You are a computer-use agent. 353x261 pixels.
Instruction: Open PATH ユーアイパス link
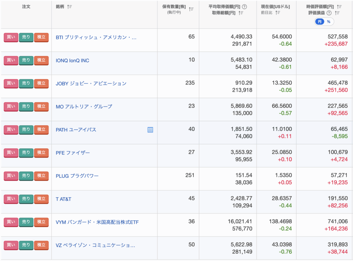(76, 130)
